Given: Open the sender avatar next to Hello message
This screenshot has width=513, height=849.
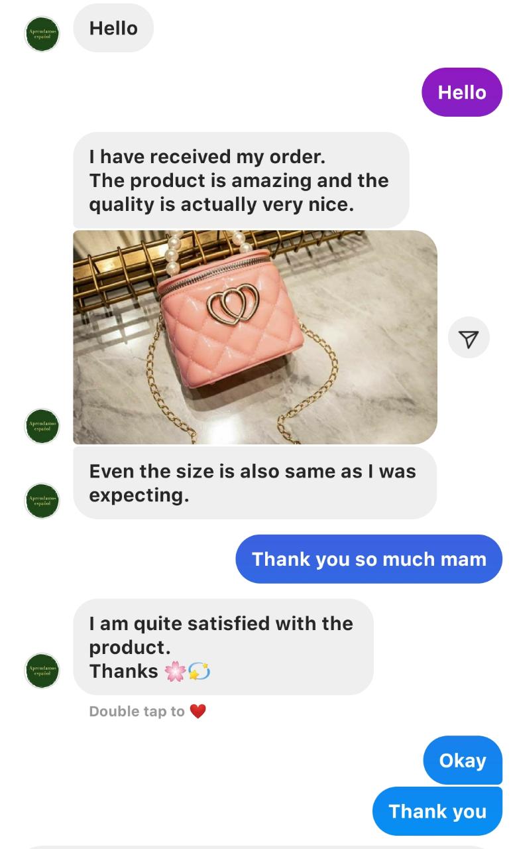Looking at the screenshot, I should [x=42, y=34].
